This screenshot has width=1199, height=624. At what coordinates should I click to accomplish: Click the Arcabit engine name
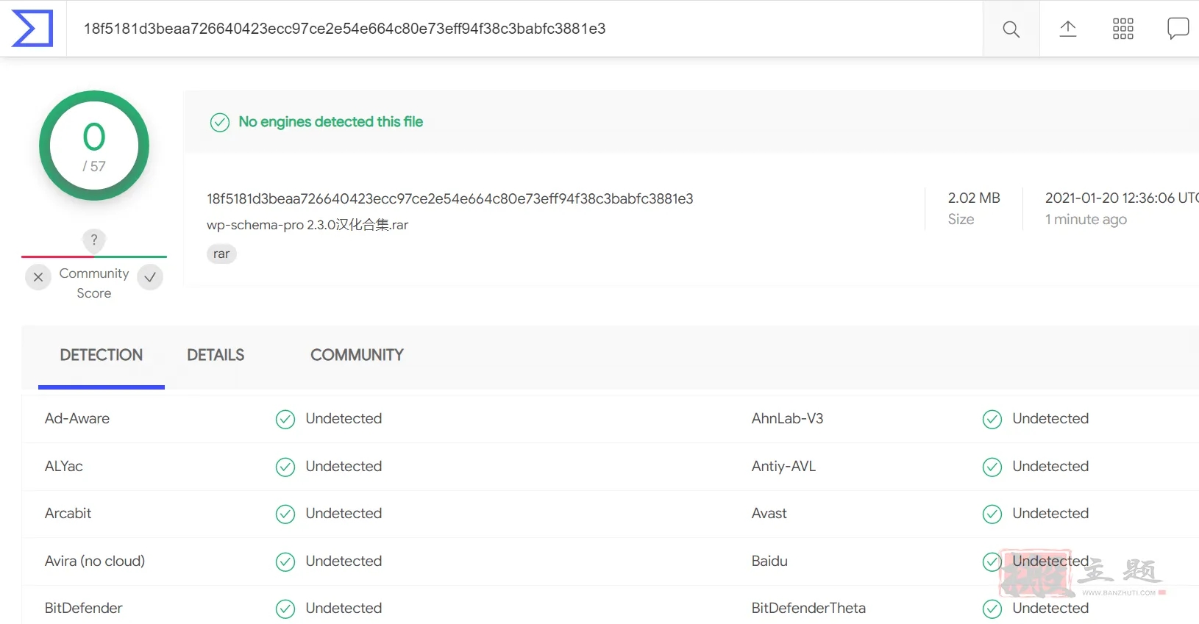68,513
